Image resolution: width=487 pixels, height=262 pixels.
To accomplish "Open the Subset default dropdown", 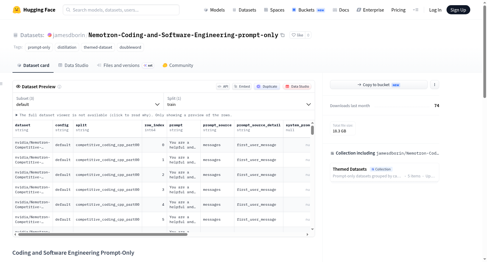I will point(88,101).
